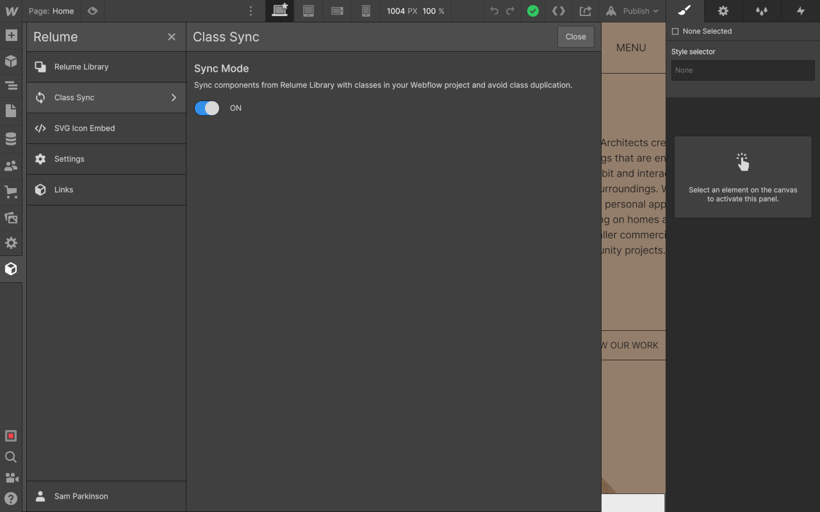Open the Interactions panel
This screenshot has height=512, width=820.
click(x=801, y=11)
